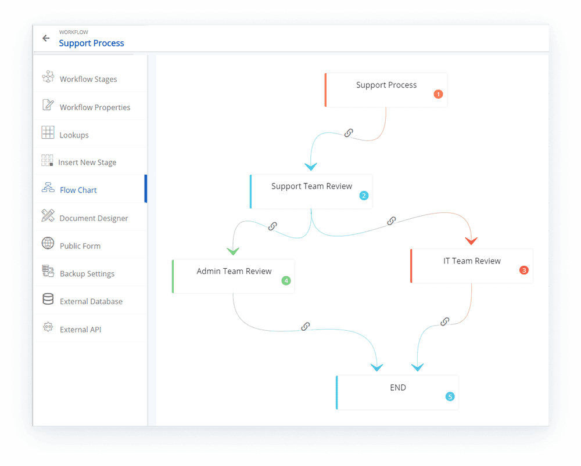
Task: Click the Public Form globe icon
Action: 48,244
